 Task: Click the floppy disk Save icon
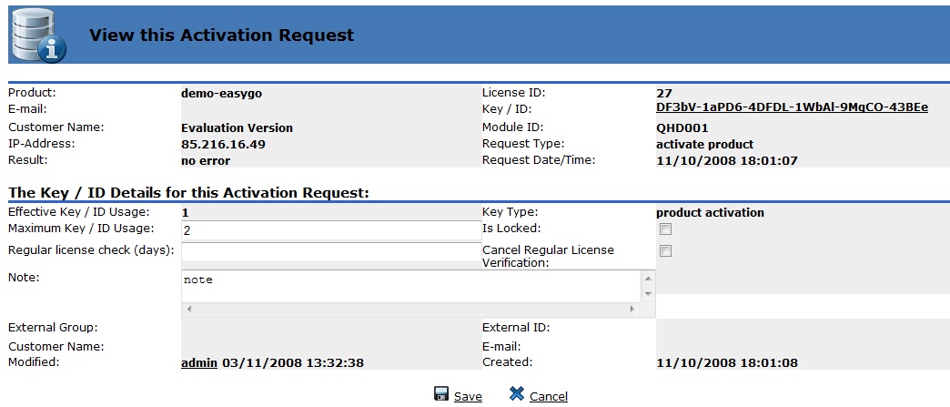pyautogui.click(x=441, y=394)
